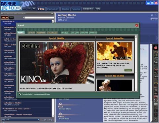Click Special dialog scrollbar up arrow
Viewport: 159px width, 123px height.
(136, 36)
